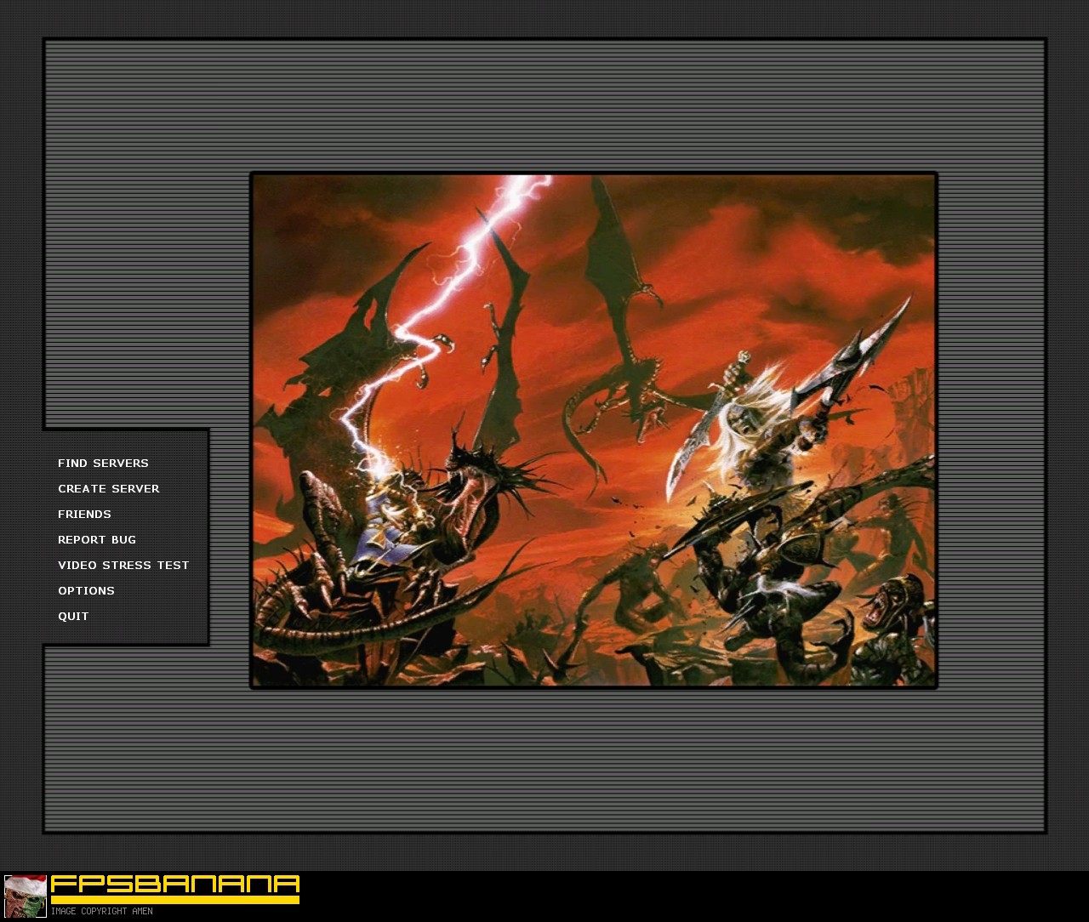Open the Find Servers menu item
The width and height of the screenshot is (1089, 922).
[x=103, y=464]
